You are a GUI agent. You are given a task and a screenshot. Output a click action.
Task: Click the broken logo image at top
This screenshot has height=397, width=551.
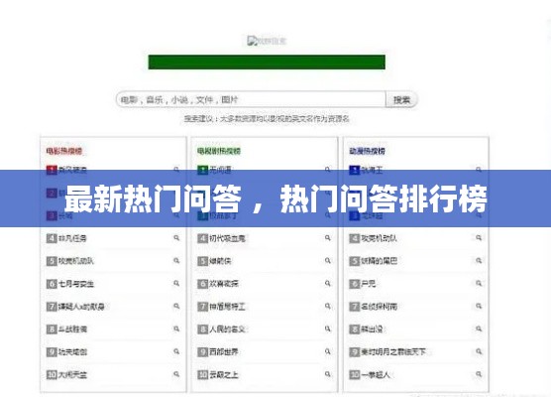[x=267, y=41]
